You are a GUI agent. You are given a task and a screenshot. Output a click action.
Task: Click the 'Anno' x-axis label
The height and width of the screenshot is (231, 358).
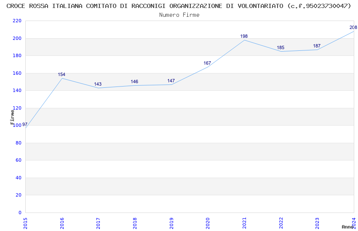(347, 227)
